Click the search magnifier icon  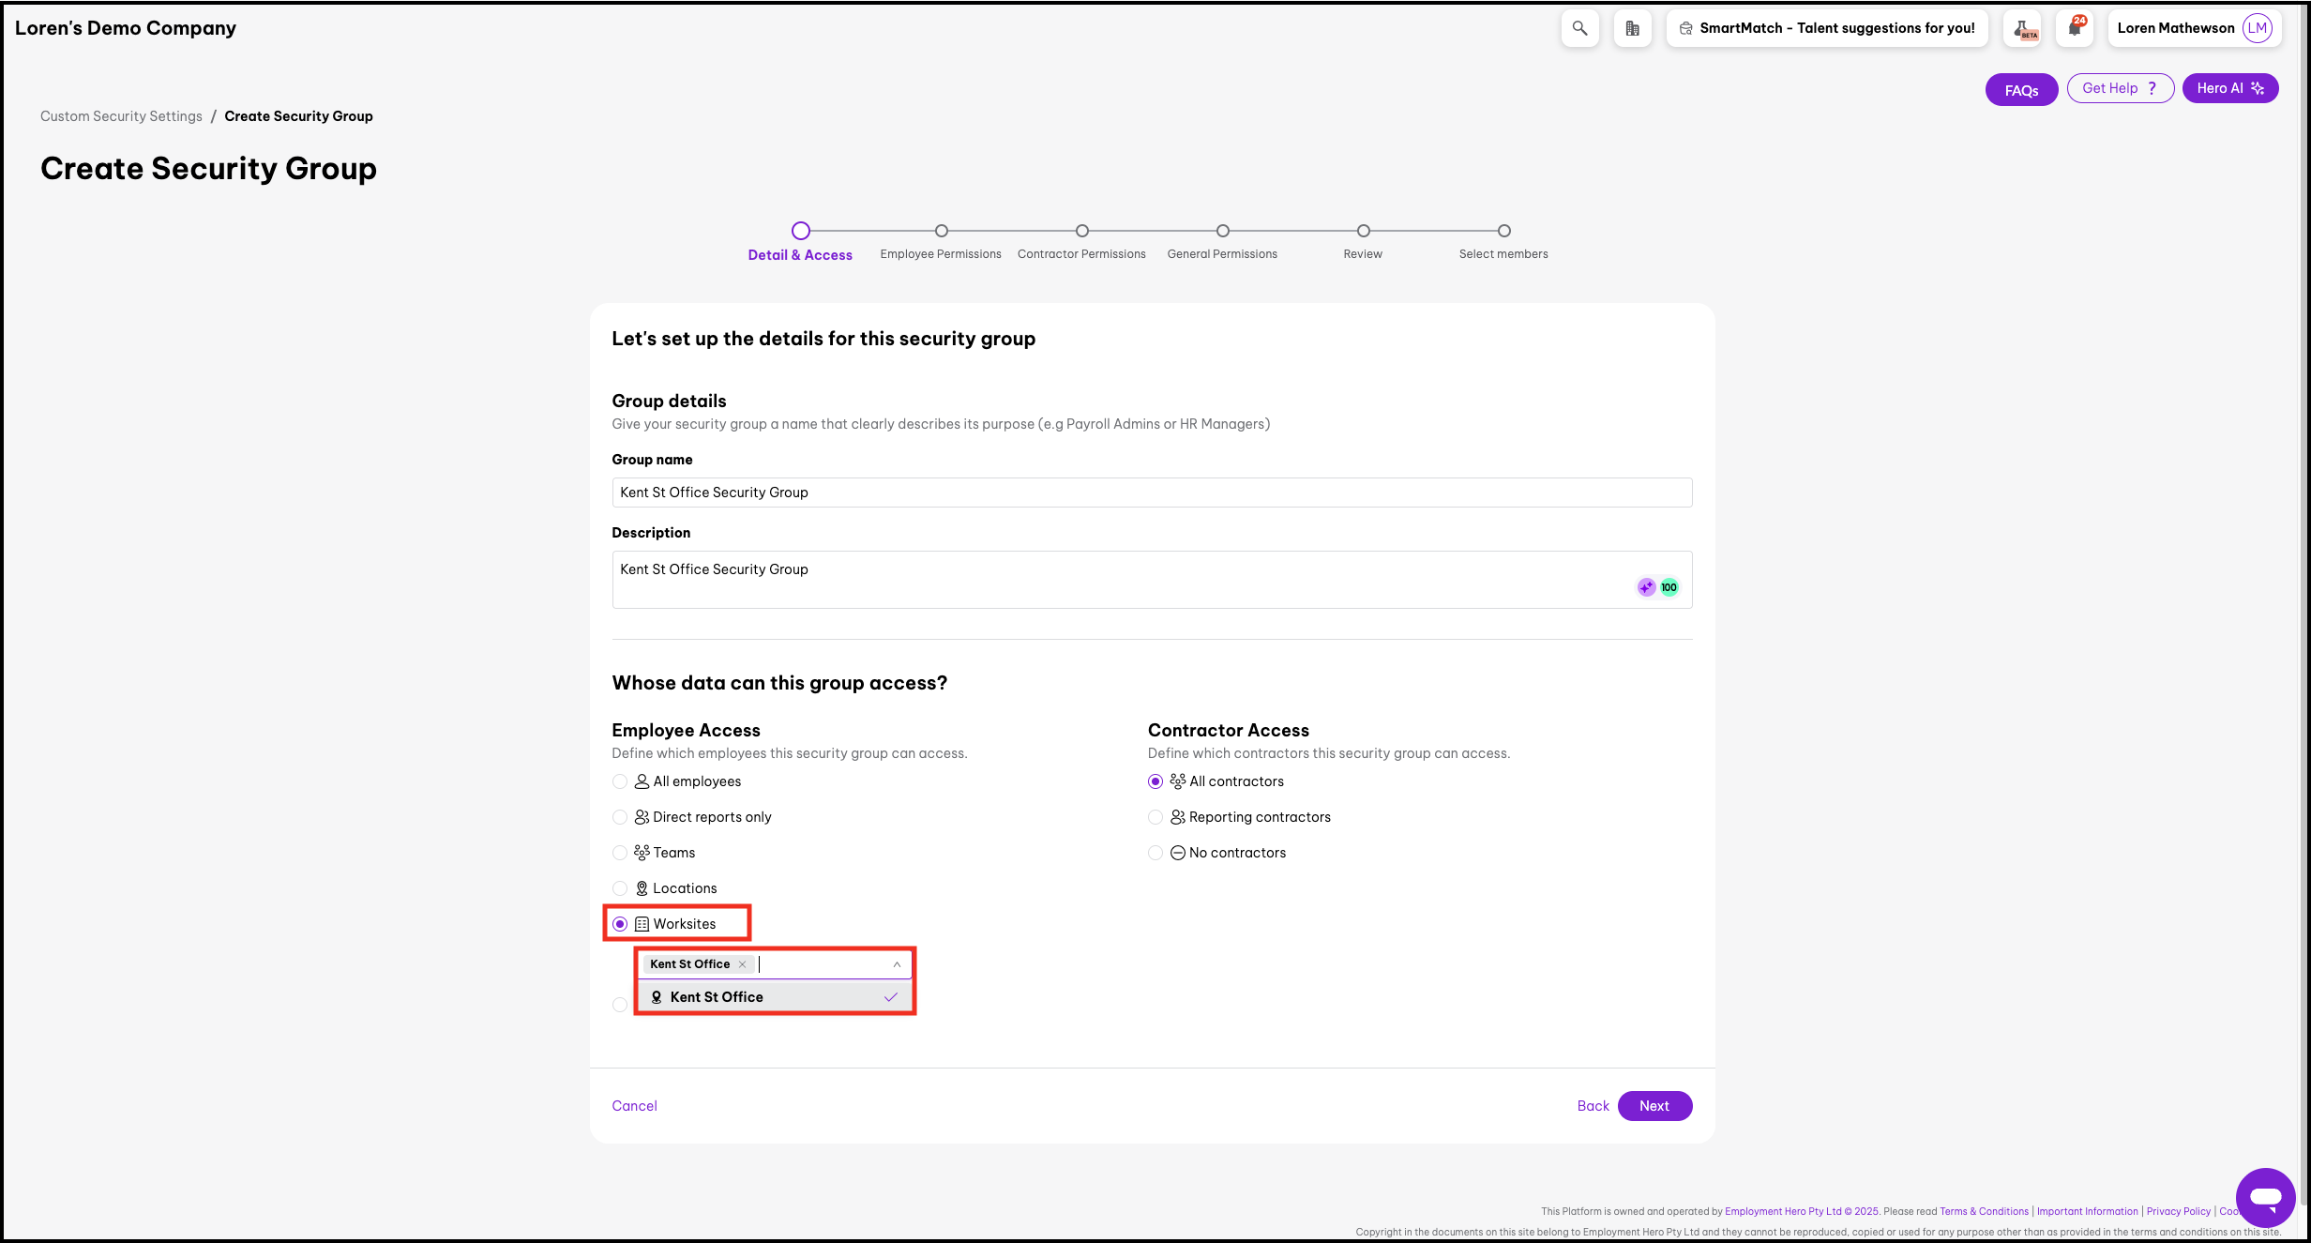pyautogui.click(x=1579, y=28)
